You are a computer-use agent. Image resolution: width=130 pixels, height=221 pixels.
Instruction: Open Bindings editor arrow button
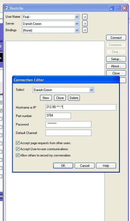click(x=85, y=30)
